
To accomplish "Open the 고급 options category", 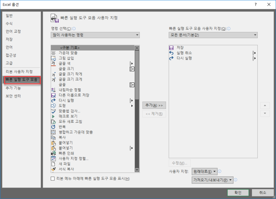I will point(9,63).
